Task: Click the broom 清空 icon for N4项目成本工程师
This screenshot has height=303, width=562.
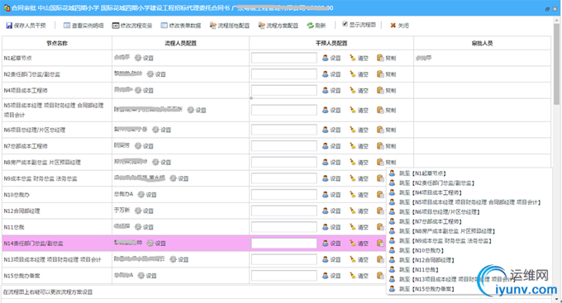Action: click(x=353, y=90)
